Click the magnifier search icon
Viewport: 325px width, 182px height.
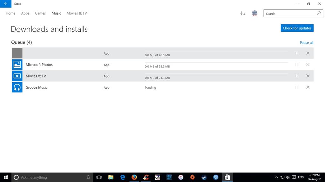point(319,13)
